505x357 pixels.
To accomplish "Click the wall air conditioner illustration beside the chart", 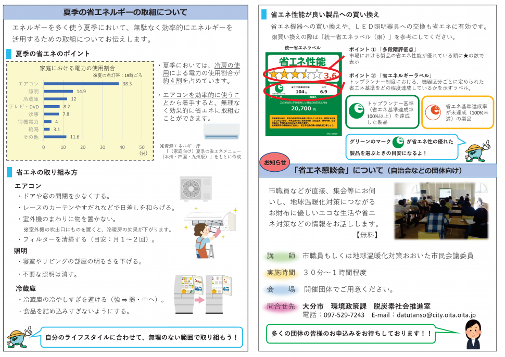I will point(222,132).
